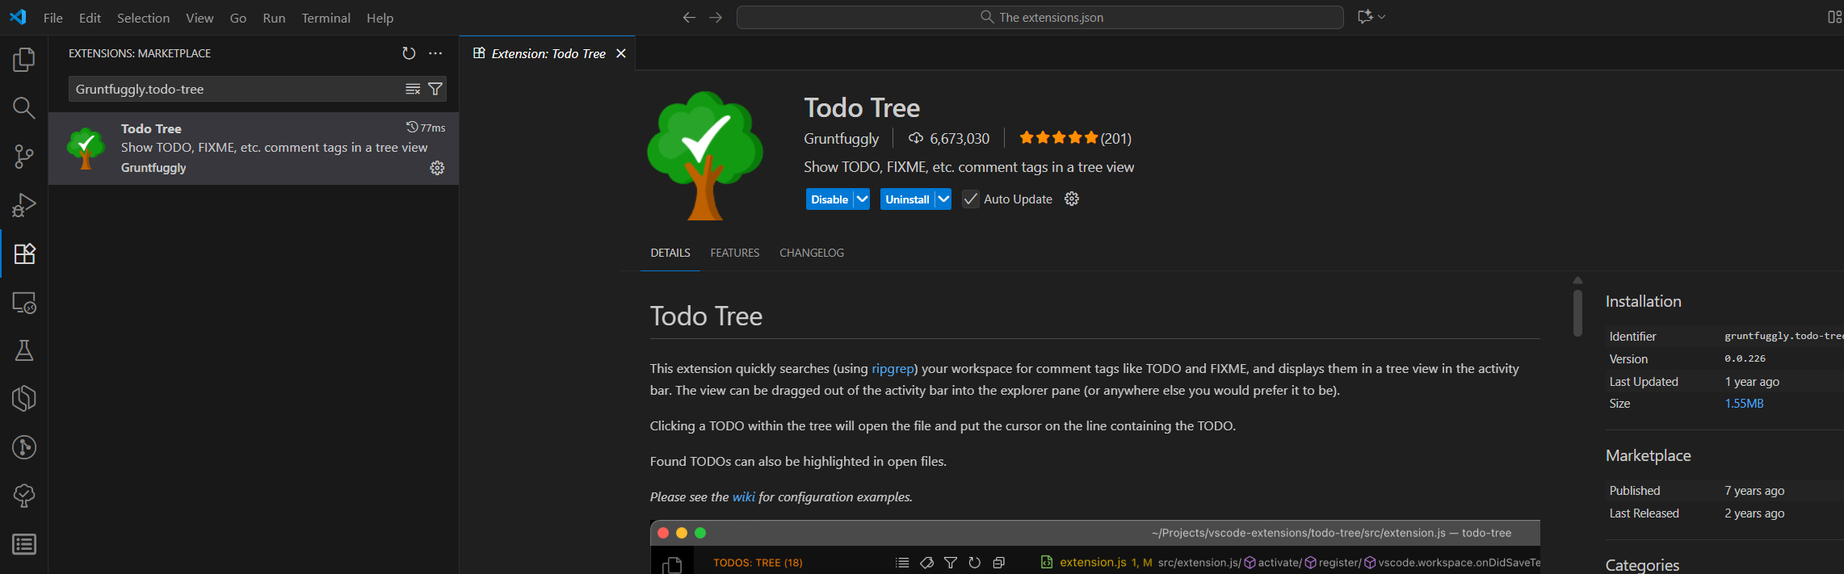Click the refresh icon in the TODOs: TREE preview
The height and width of the screenshot is (574, 1844).
975,563
